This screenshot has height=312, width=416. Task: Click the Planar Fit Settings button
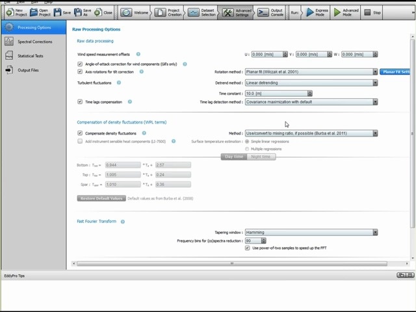pyautogui.click(x=395, y=72)
